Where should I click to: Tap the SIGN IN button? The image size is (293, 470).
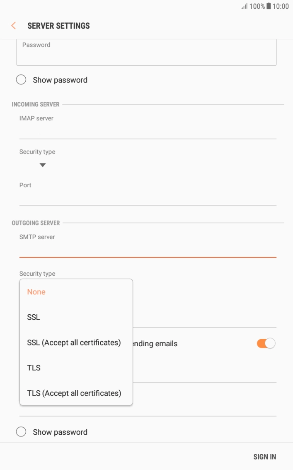pyautogui.click(x=265, y=456)
